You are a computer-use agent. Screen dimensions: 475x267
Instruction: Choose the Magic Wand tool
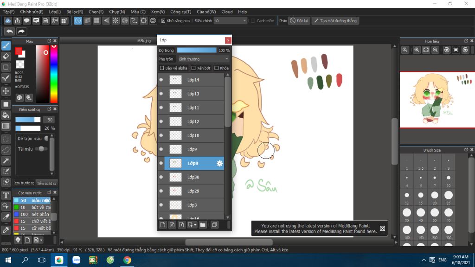(x=6, y=160)
